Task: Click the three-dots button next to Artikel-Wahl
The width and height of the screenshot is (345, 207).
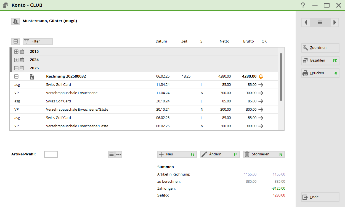Action: 119,155
